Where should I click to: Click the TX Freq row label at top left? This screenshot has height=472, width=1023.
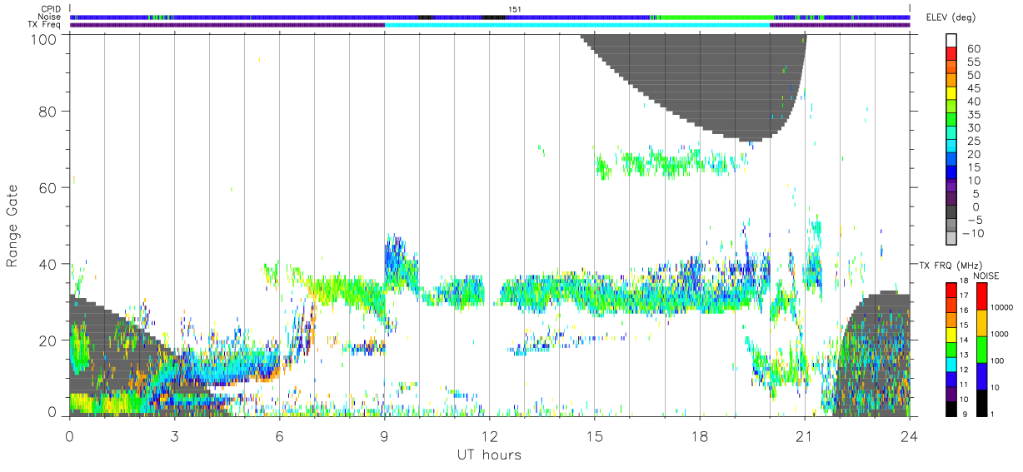click(45, 25)
